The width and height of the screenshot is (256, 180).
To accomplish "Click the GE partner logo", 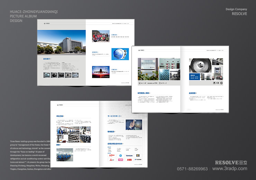I will click(x=120, y=155).
